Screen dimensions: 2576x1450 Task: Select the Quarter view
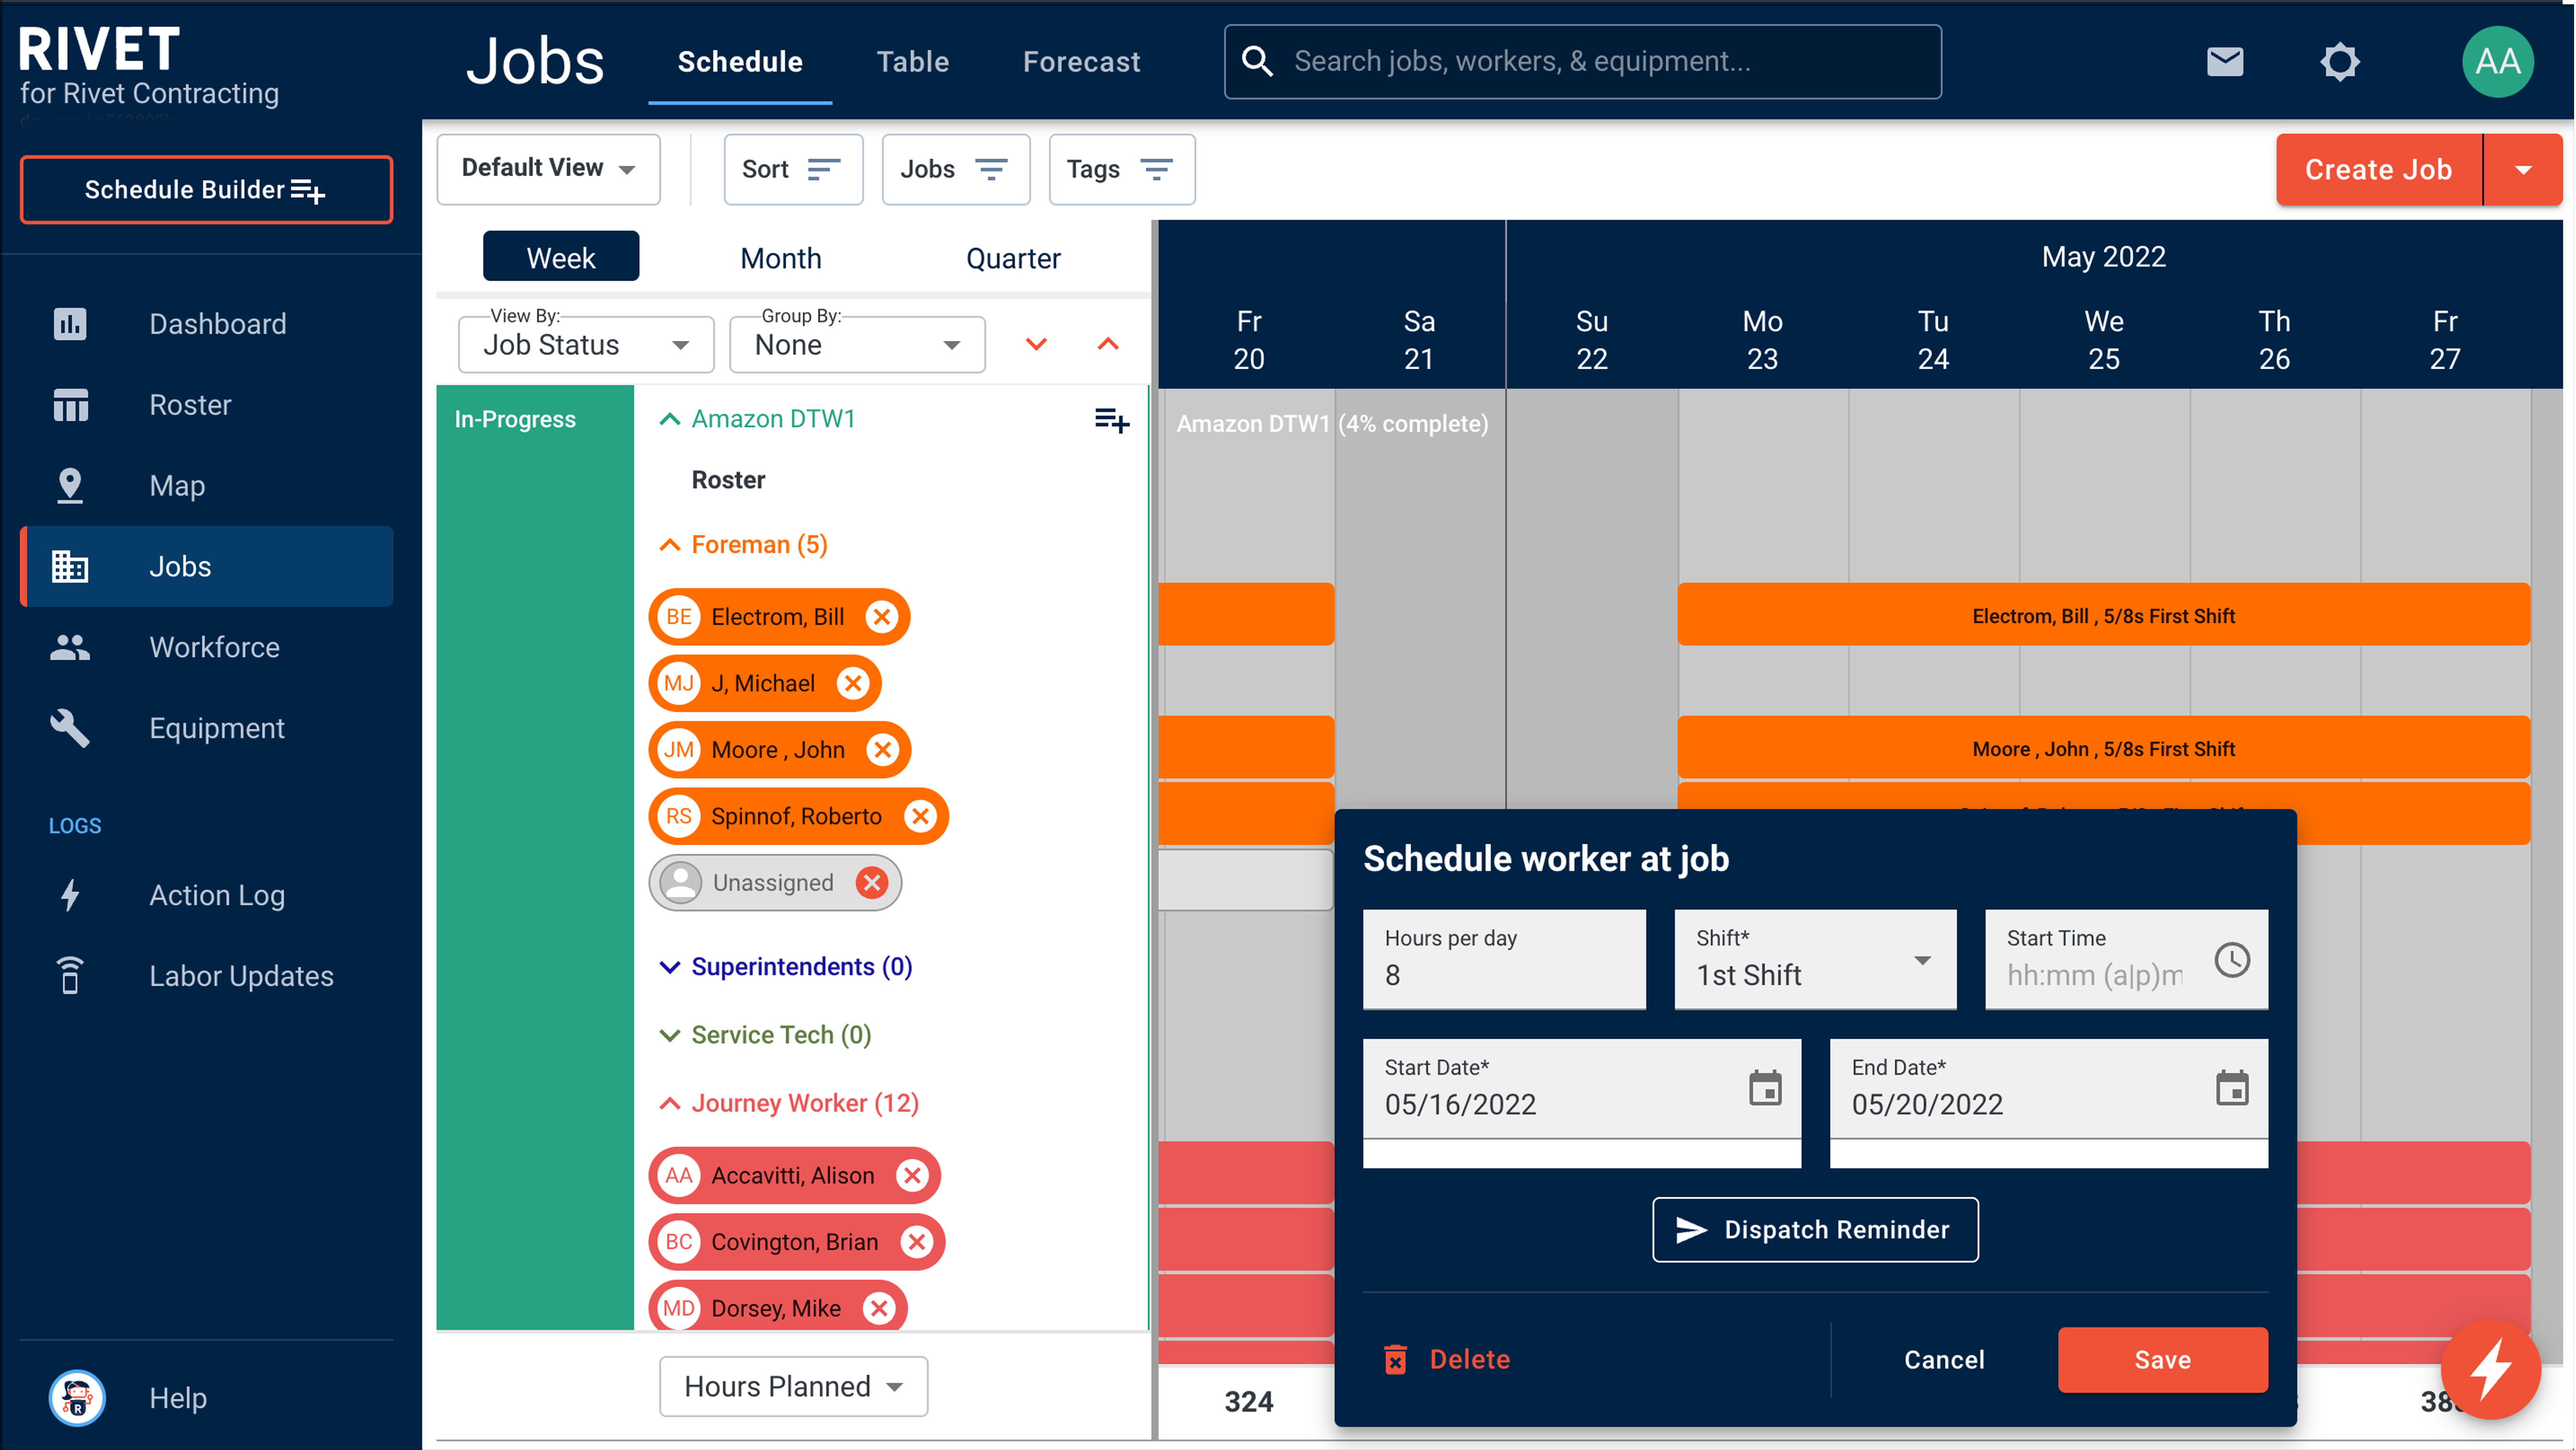[x=1013, y=258]
